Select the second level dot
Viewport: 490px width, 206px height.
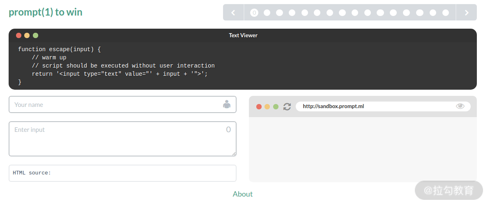(x=267, y=13)
